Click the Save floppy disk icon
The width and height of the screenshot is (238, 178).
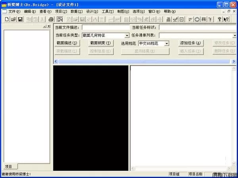coord(20,19)
